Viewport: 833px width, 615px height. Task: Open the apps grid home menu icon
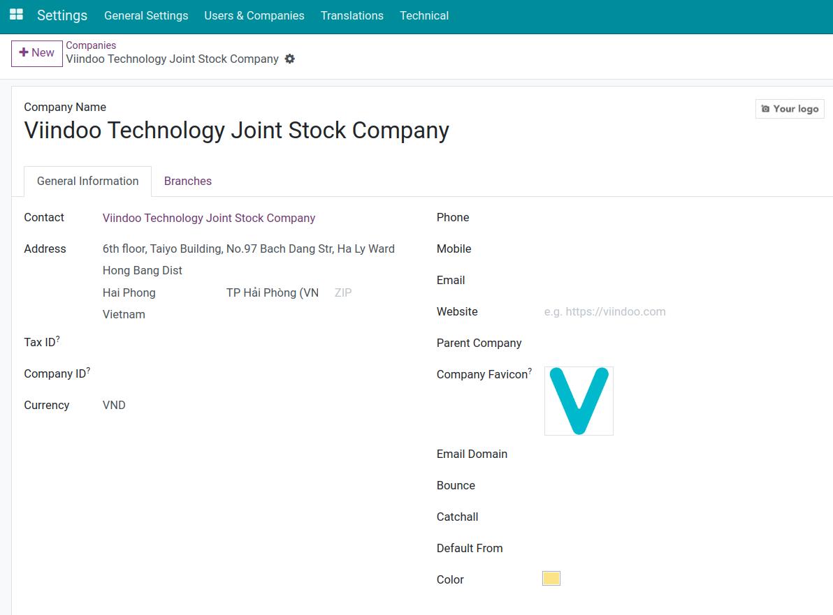click(x=17, y=15)
